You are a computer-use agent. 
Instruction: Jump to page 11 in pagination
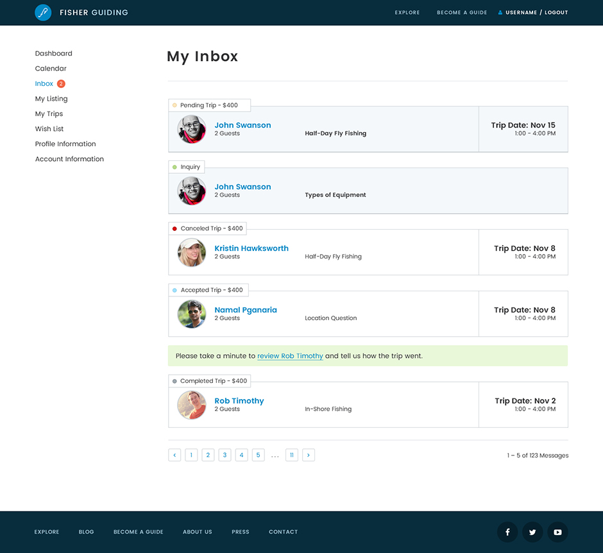point(292,455)
